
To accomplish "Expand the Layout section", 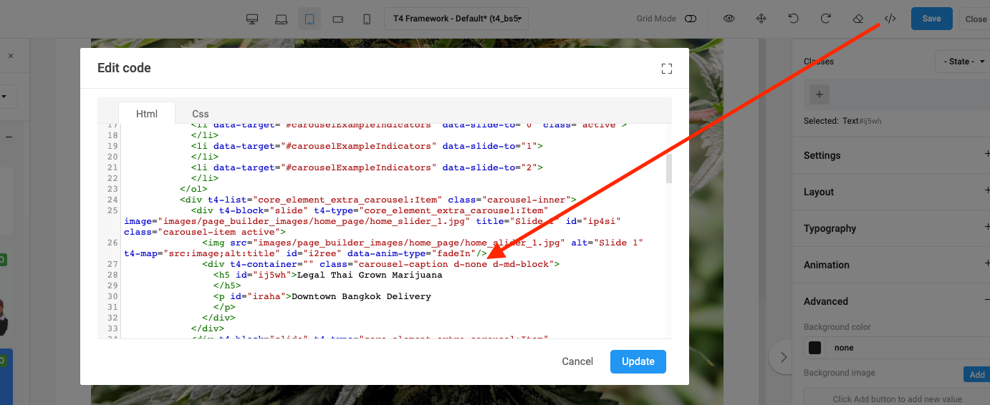I will tap(891, 192).
